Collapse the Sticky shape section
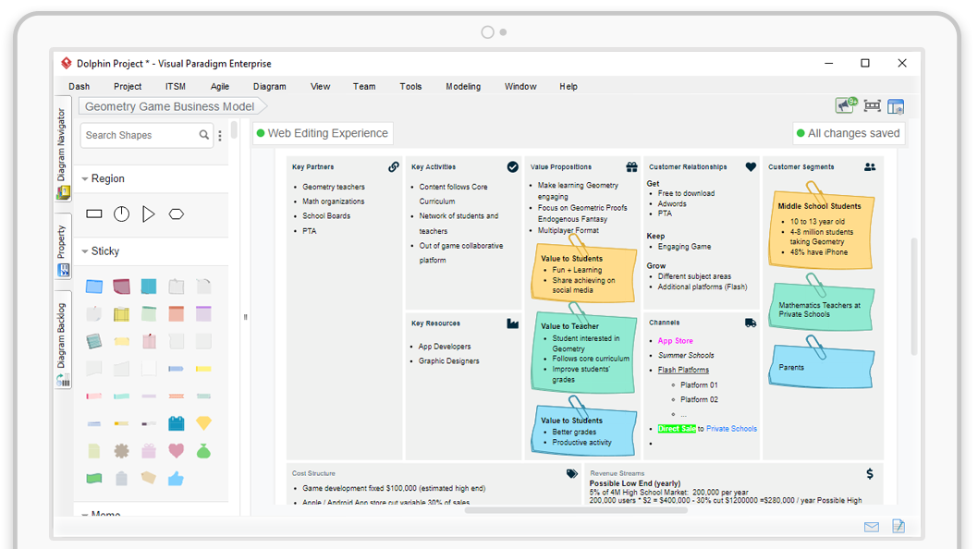Screen dimensions: 978x549 85,251
